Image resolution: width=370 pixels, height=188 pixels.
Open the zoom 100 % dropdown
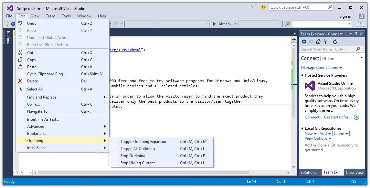[30, 173]
